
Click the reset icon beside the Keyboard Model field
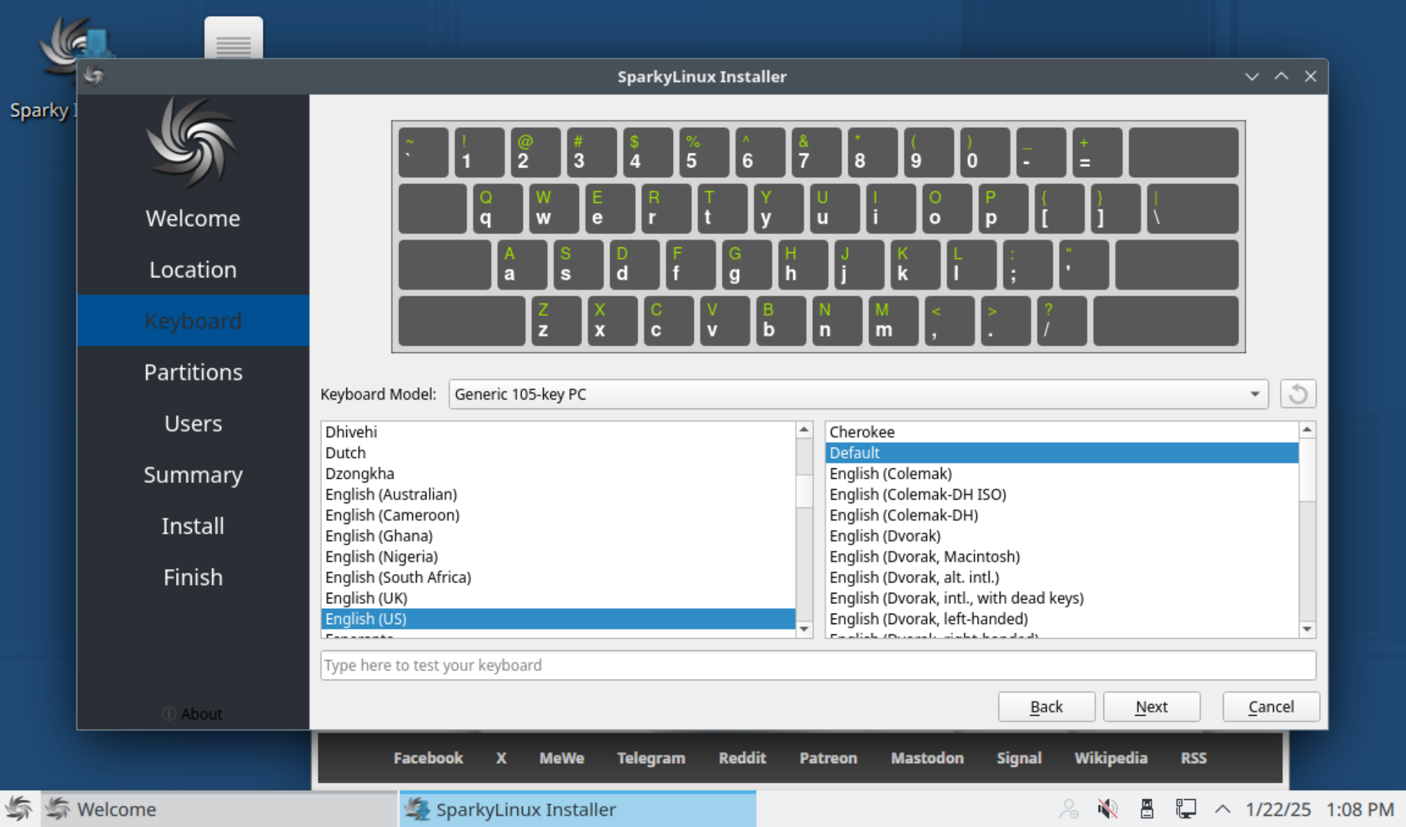click(1298, 393)
